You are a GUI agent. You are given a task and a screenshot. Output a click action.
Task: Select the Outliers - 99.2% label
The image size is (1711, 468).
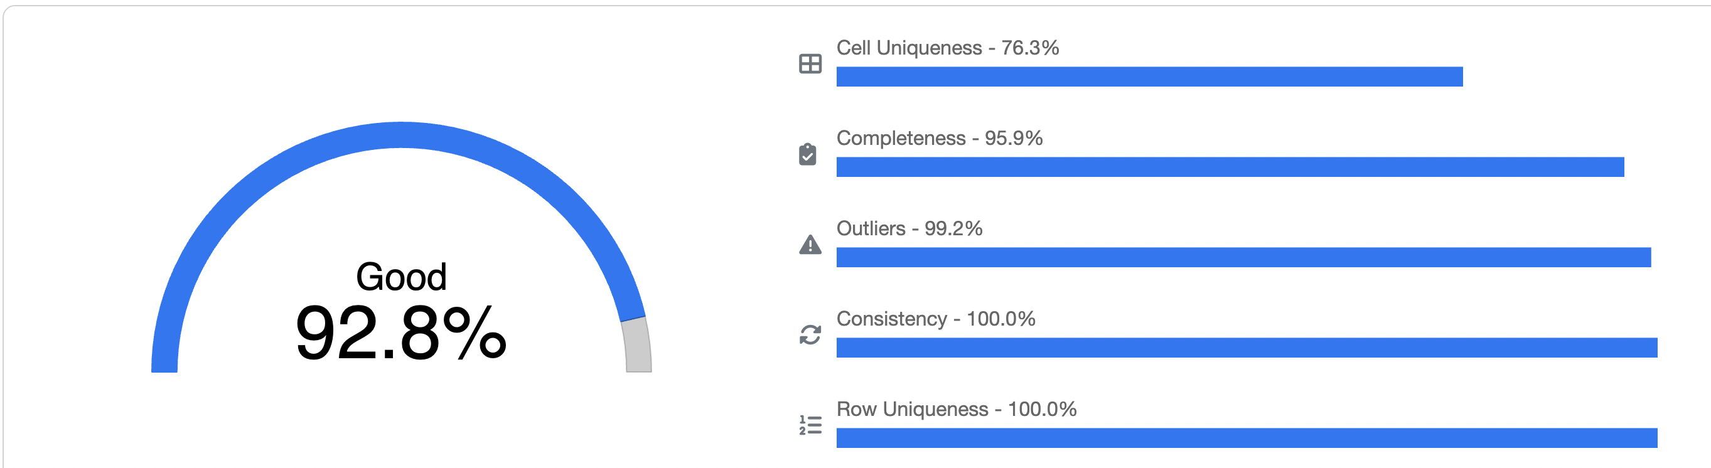click(x=909, y=228)
